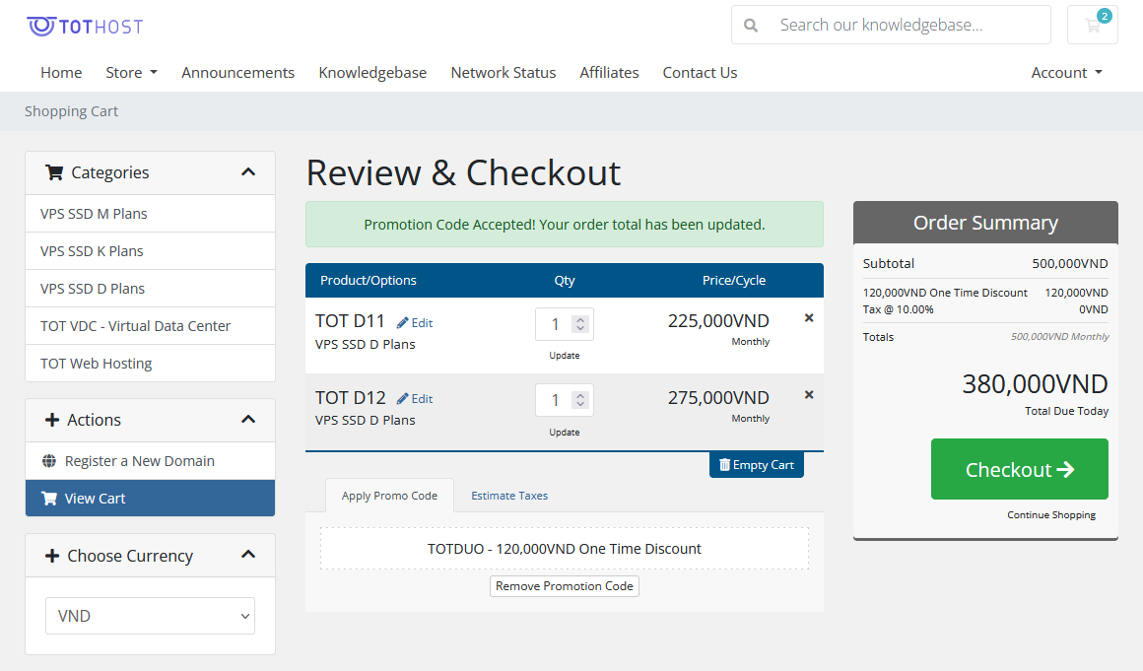Image resolution: width=1143 pixels, height=671 pixels.
Task: Click the pencil Edit icon for TOT D12
Action: click(403, 399)
